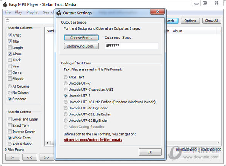This screenshot has height=166, width=226.
Task: Confirm Output Settings with OK
Action: point(150,152)
